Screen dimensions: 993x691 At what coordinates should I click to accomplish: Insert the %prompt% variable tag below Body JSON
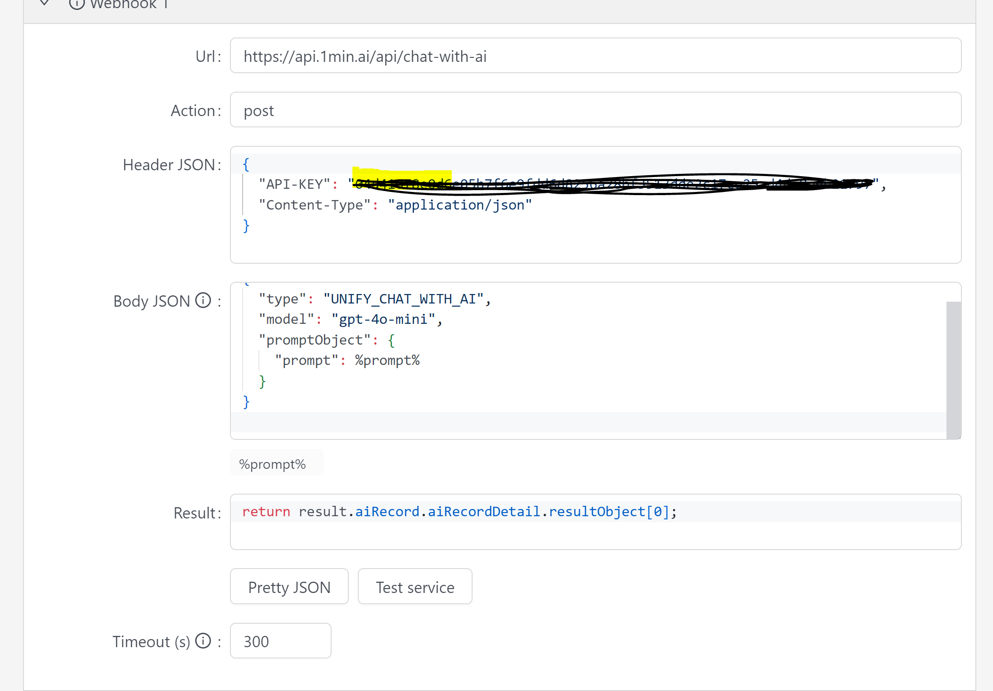[x=272, y=464]
